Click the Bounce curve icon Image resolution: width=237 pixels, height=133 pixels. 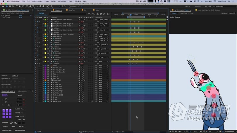coord(22,113)
